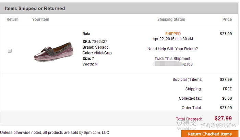
Task: Select the tracking number ending in 2363
Action: click(172, 64)
